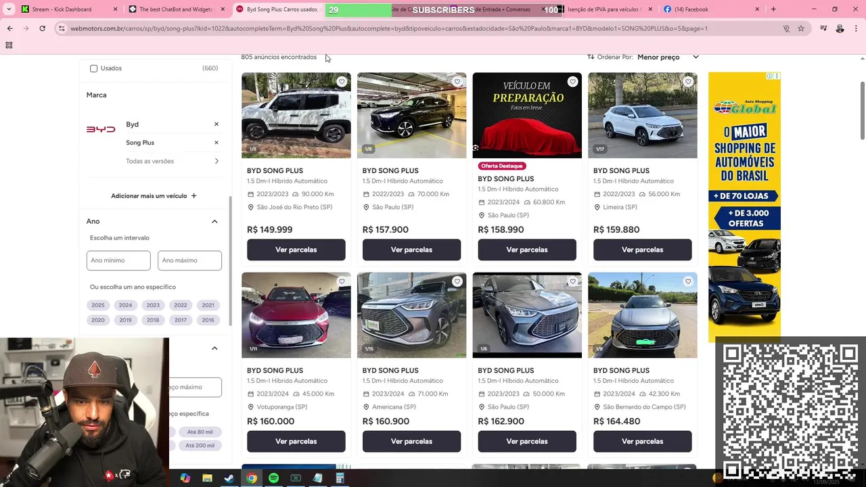
Task: Open File Explorer from the taskbar
Action: (x=207, y=478)
